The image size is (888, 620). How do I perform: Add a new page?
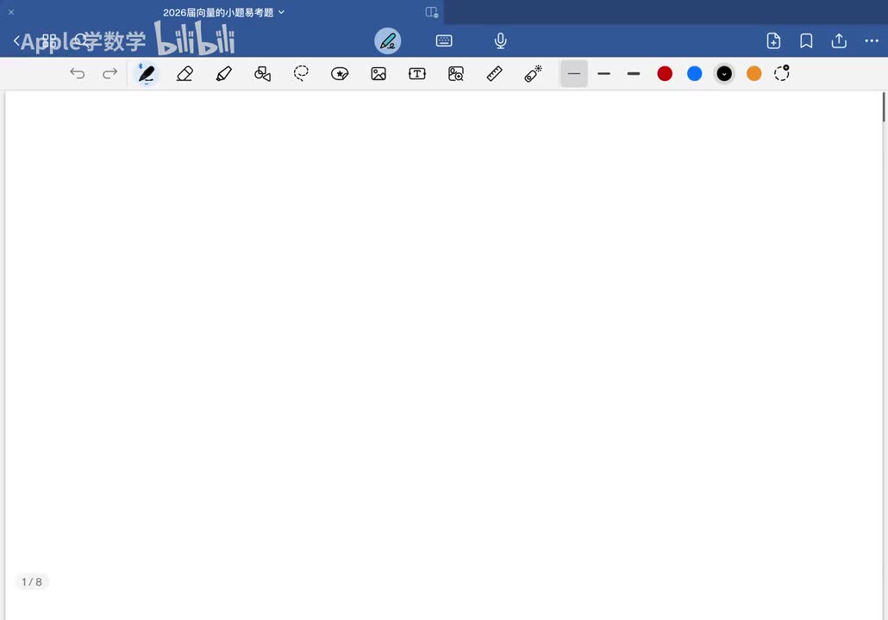click(x=773, y=40)
